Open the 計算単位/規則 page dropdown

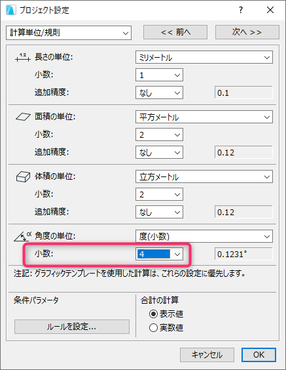(x=69, y=33)
